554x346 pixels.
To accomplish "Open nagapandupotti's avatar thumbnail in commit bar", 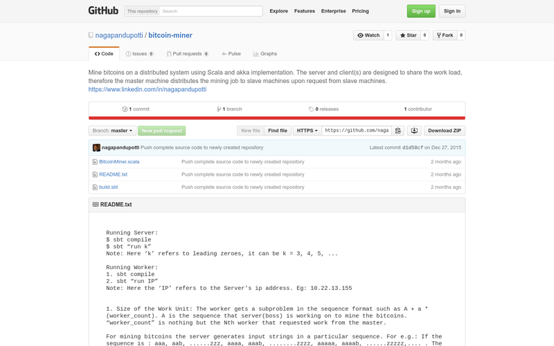I will 96,147.
